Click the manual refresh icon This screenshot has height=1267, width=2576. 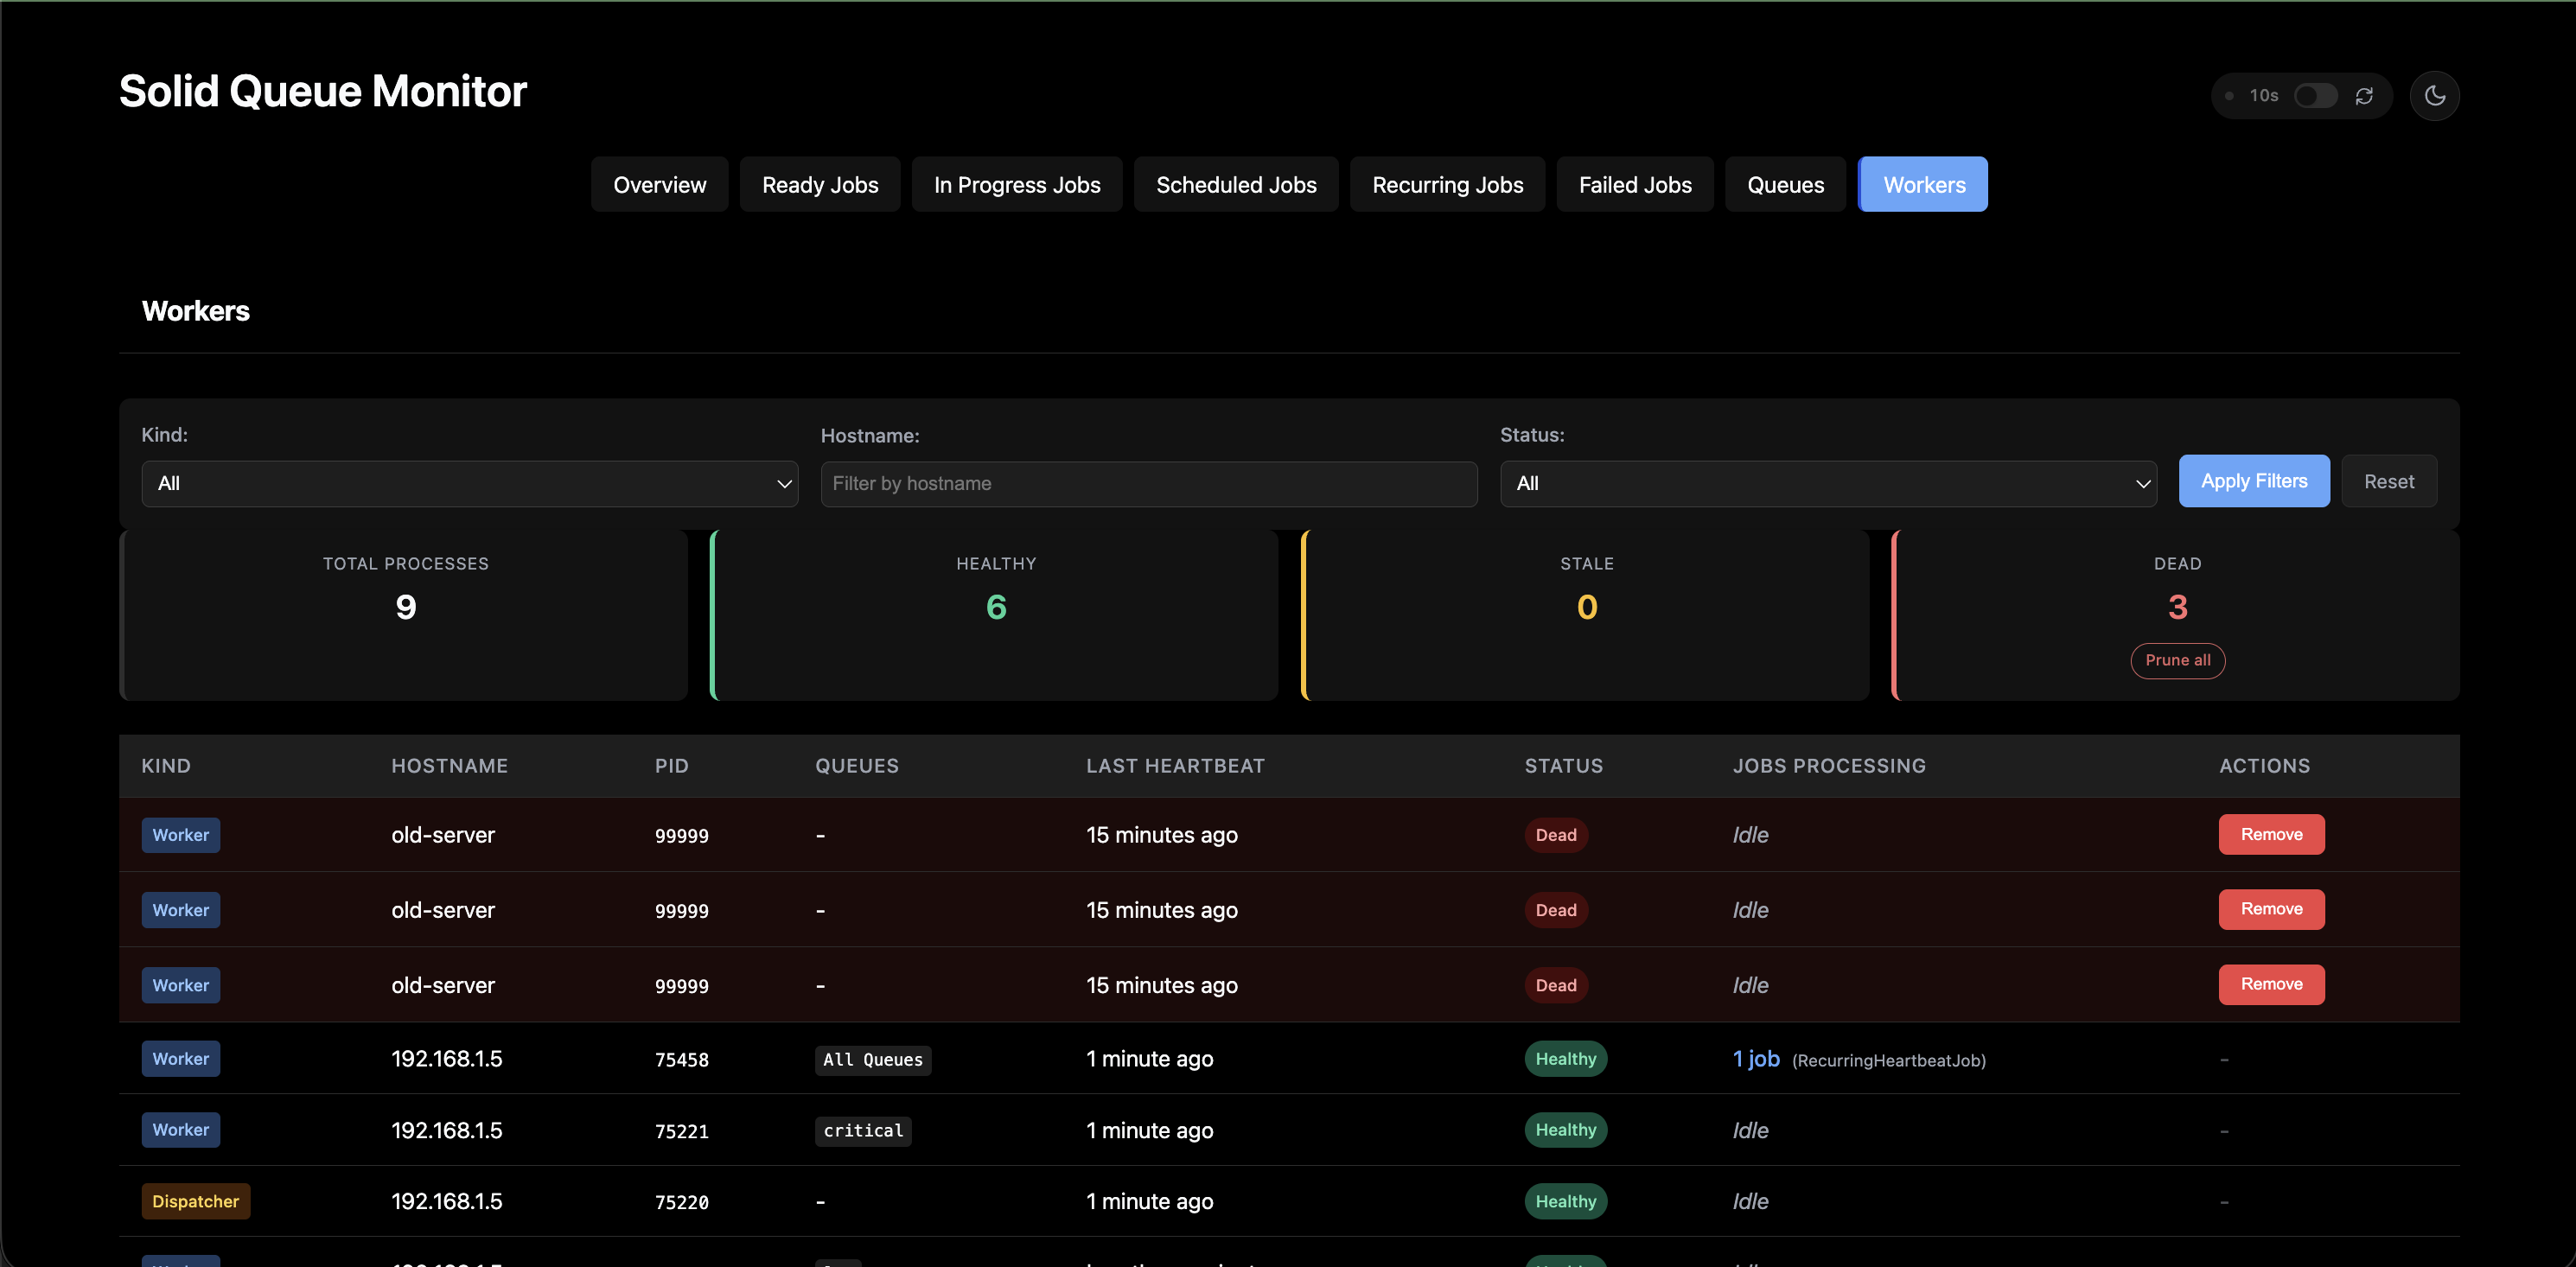(2364, 96)
